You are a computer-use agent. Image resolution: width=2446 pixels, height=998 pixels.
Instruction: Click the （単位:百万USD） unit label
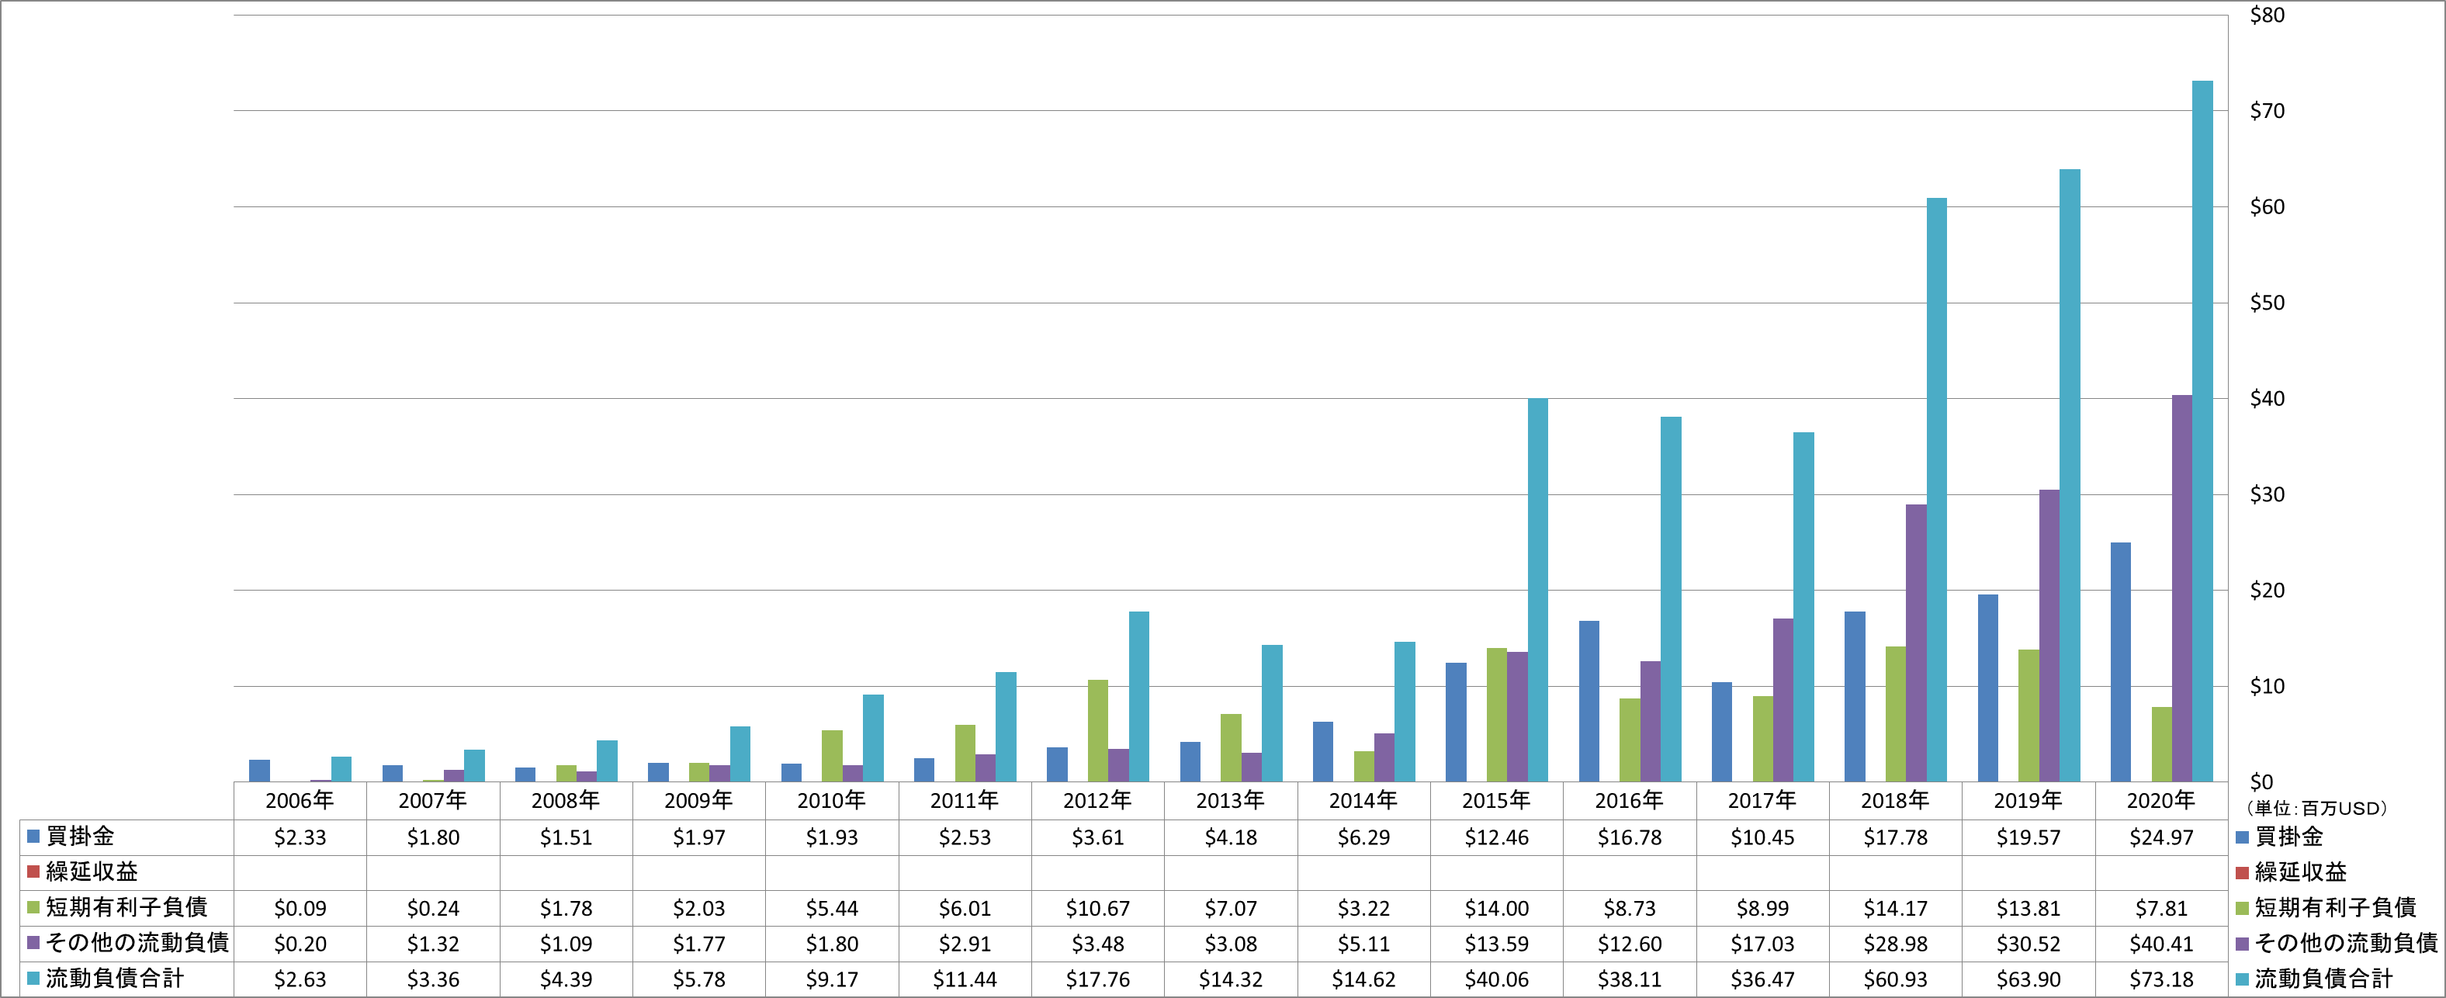click(2316, 808)
